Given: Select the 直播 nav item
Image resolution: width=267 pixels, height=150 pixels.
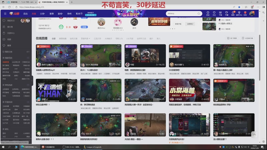Looking at the screenshot, I should (34, 14).
